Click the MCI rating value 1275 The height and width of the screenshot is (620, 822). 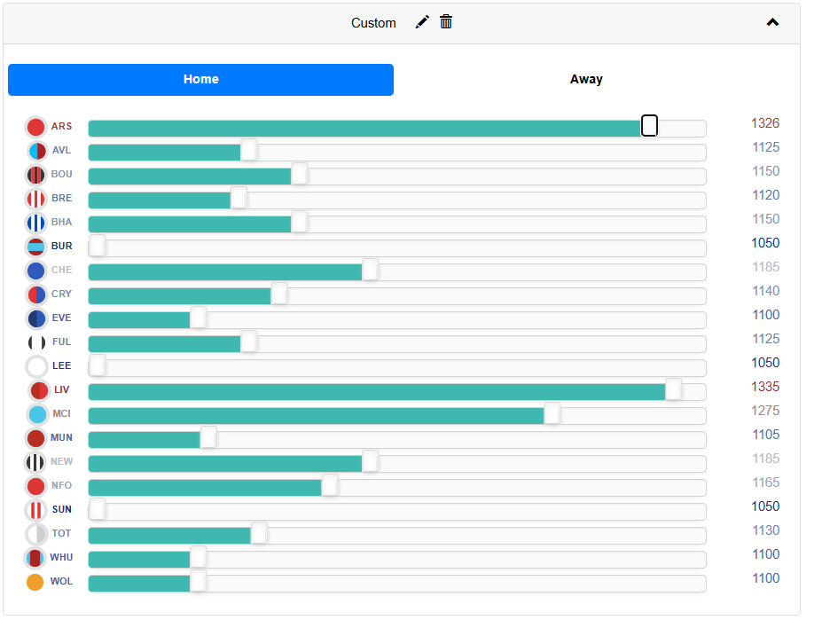pos(765,411)
